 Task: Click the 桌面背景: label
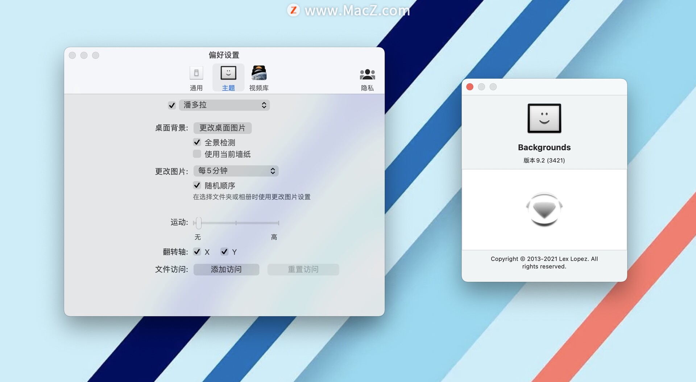(171, 128)
